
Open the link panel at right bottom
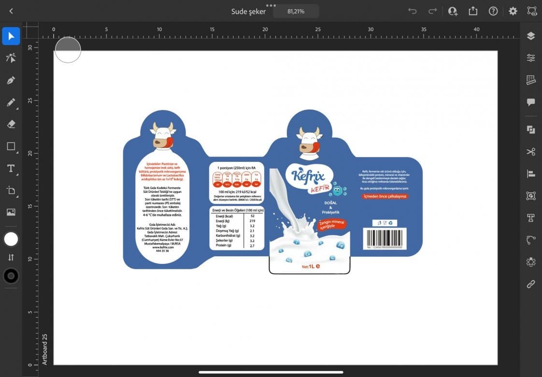tap(531, 284)
